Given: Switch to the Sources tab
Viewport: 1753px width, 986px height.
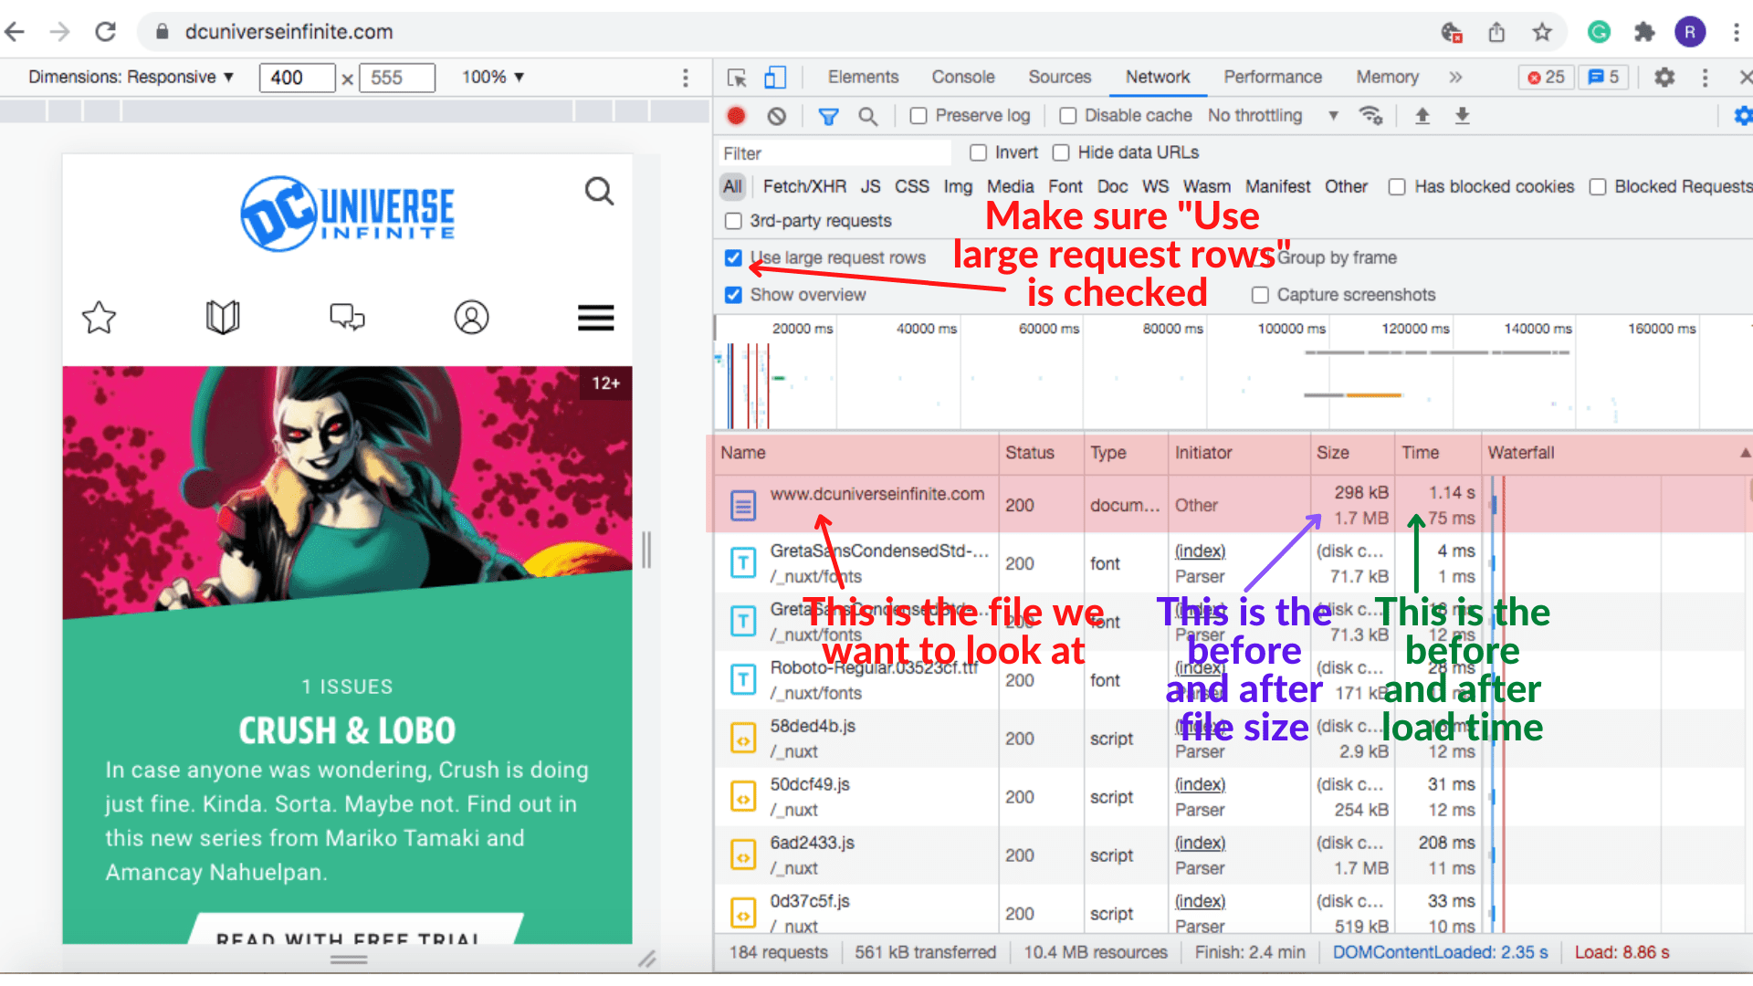Looking at the screenshot, I should pos(1059,78).
